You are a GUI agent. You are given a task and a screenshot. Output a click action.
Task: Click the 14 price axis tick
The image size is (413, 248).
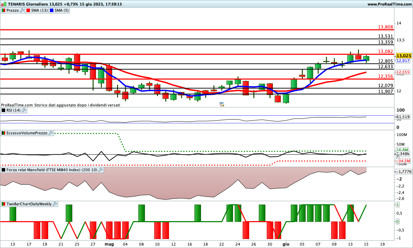[x=399, y=23]
